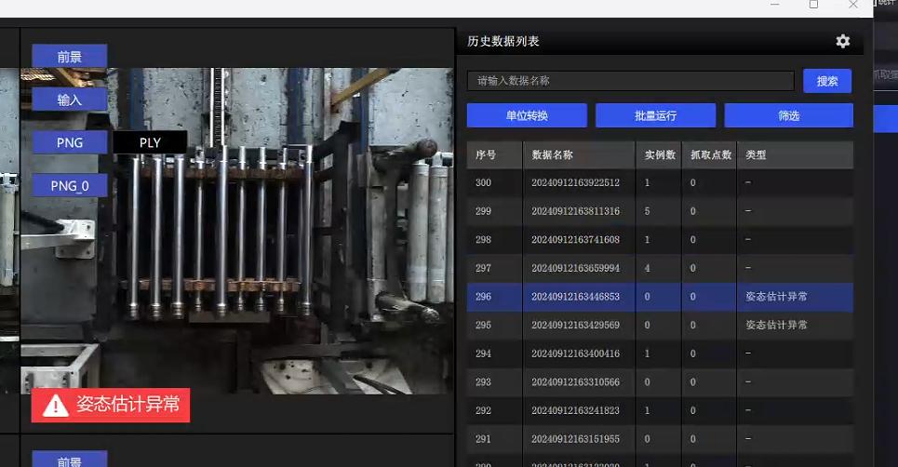Click the 抓取点数 column header
Screen dimensions: 898x467
(710, 154)
